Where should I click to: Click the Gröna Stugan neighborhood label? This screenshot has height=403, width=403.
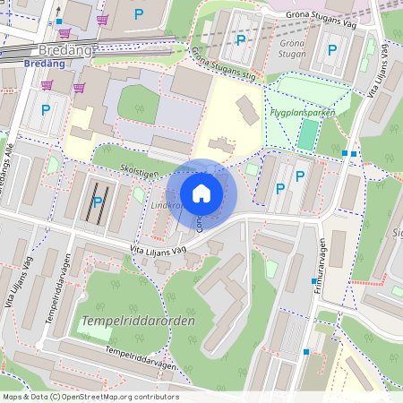point(292,48)
